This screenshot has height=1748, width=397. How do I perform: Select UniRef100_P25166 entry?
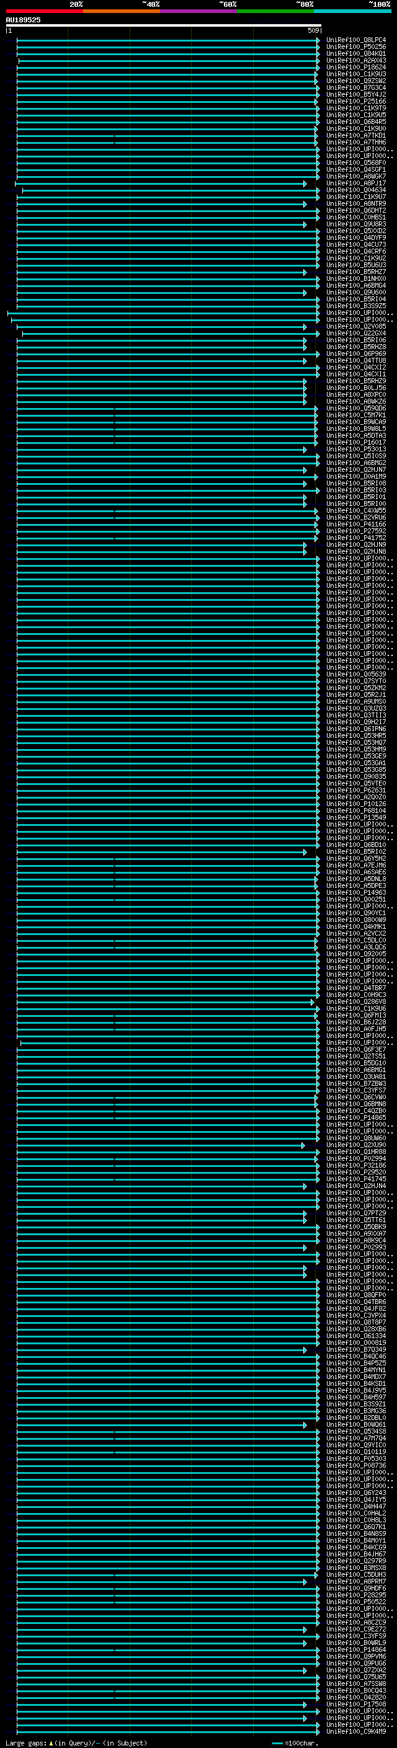coord(355,101)
